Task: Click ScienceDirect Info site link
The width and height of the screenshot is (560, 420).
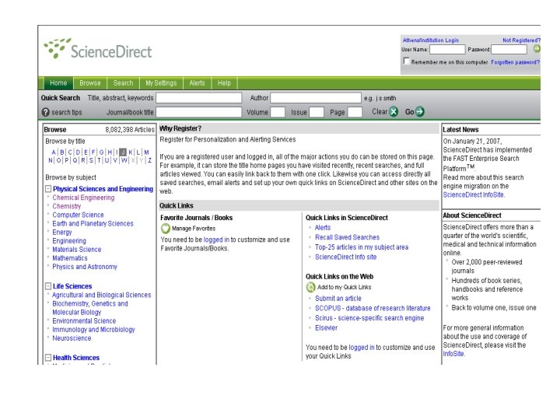Action: point(345,257)
